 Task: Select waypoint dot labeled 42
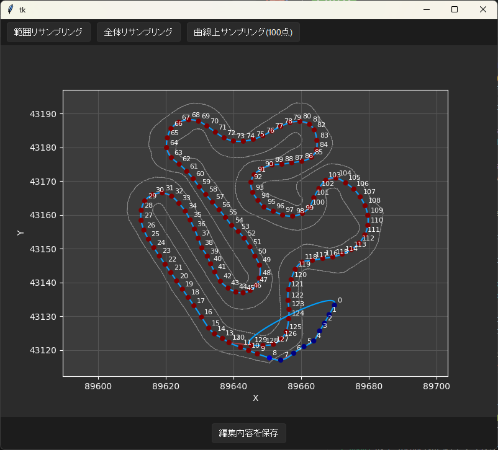[220, 281]
